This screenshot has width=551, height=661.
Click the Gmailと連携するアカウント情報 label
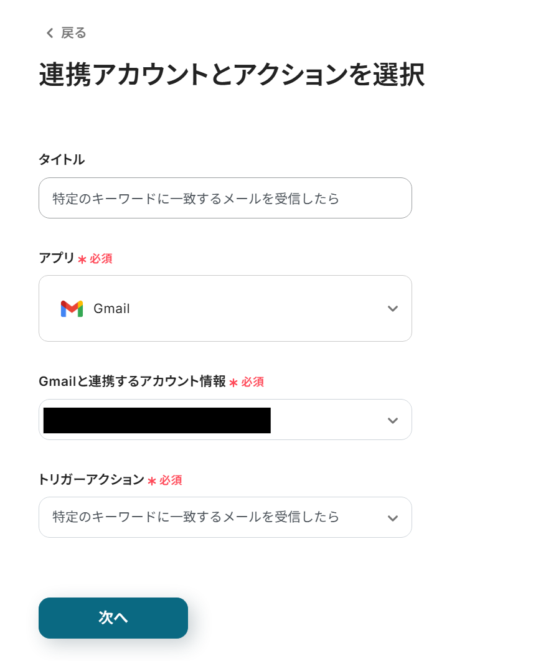132,382
